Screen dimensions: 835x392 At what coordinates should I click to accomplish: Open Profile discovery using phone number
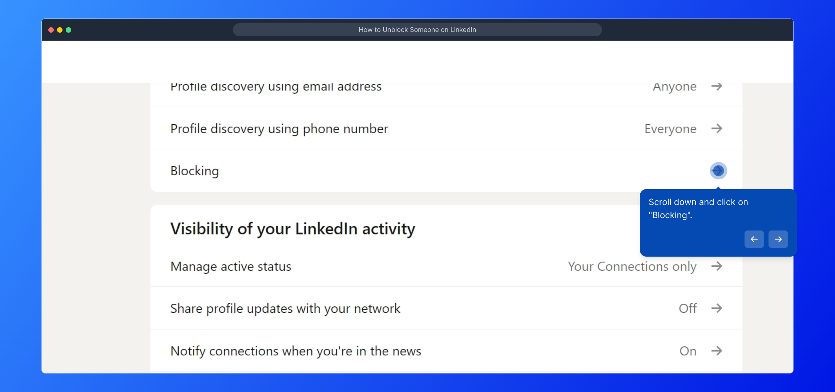pos(279,129)
